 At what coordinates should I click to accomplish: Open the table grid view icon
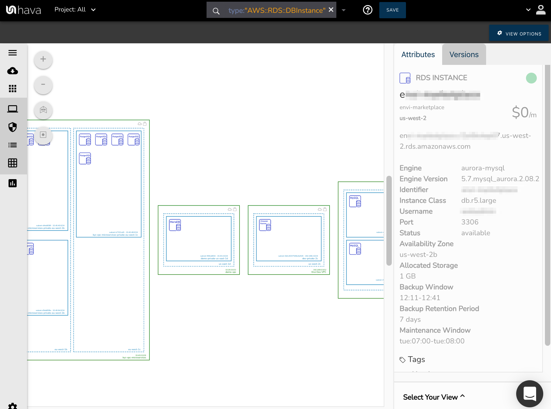click(13, 163)
